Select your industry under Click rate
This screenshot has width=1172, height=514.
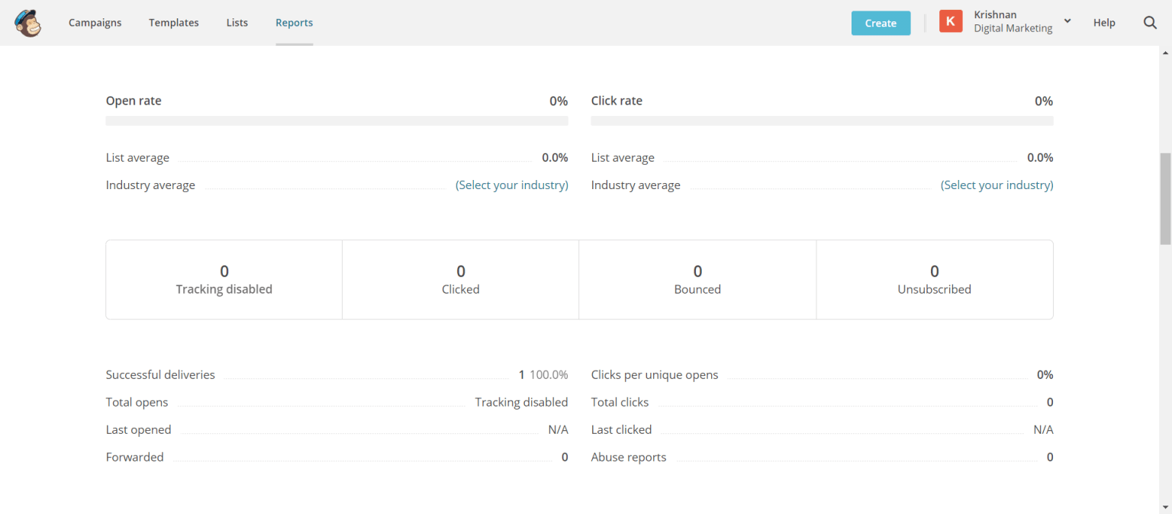(x=997, y=185)
